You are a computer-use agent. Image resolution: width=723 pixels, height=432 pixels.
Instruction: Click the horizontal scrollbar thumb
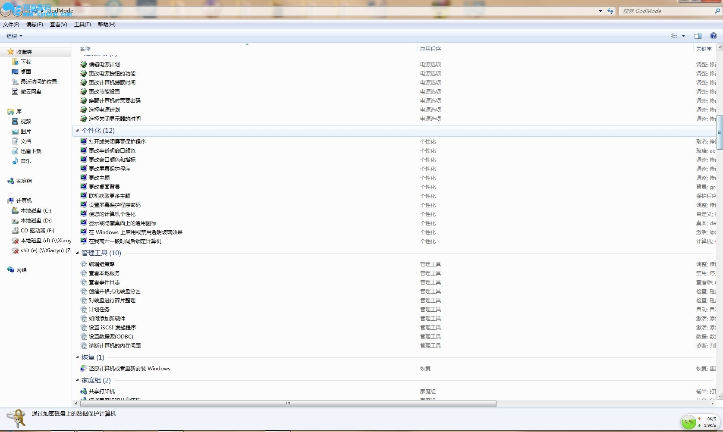(288, 404)
